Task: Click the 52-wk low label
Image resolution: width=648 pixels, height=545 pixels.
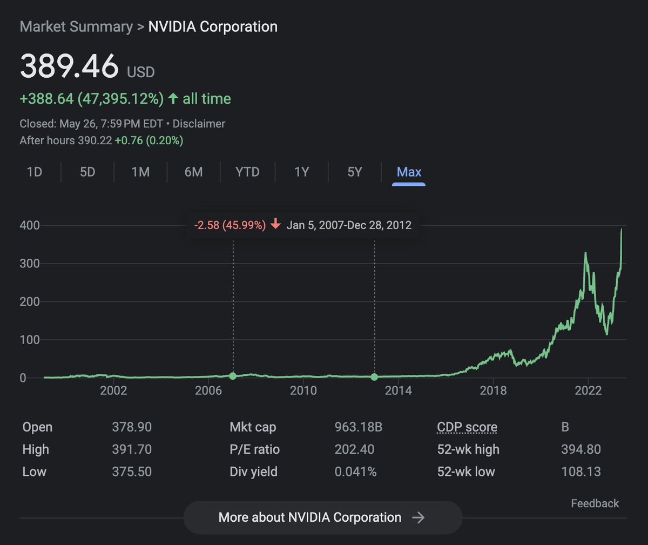Action: pos(466,472)
